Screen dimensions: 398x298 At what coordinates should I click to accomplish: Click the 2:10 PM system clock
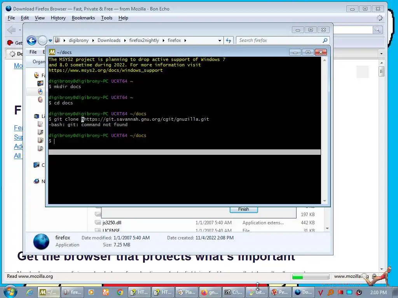(x=379, y=293)
